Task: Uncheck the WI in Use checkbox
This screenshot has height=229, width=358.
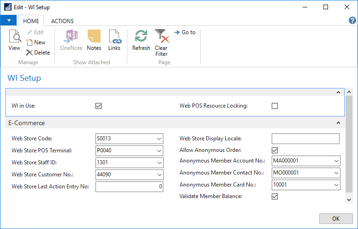Action: (98, 106)
